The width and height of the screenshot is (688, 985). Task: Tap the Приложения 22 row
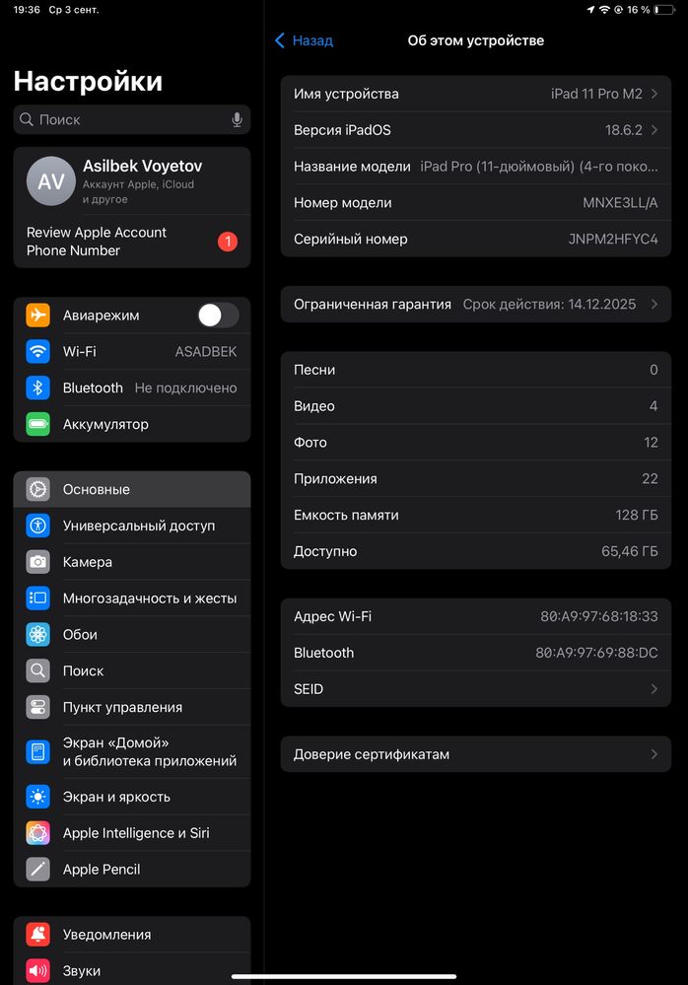pos(476,478)
